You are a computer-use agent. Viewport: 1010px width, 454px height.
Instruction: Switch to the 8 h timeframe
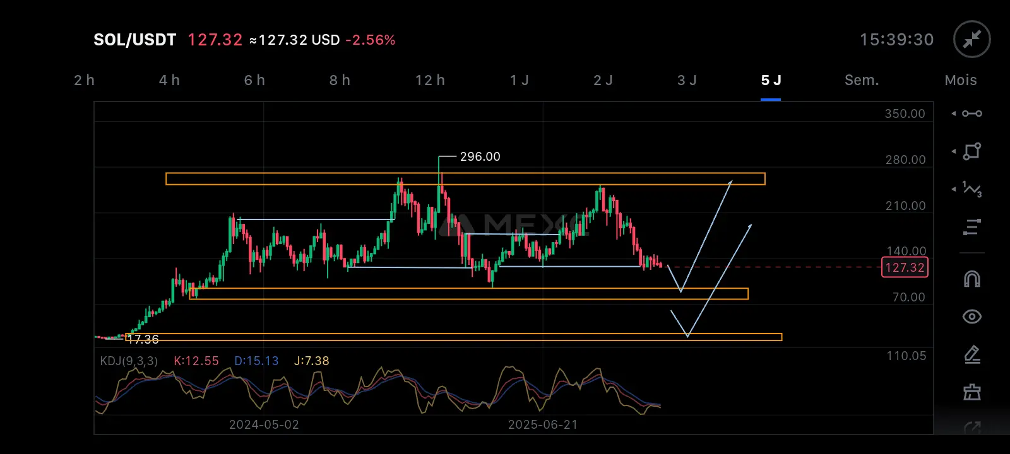(340, 80)
